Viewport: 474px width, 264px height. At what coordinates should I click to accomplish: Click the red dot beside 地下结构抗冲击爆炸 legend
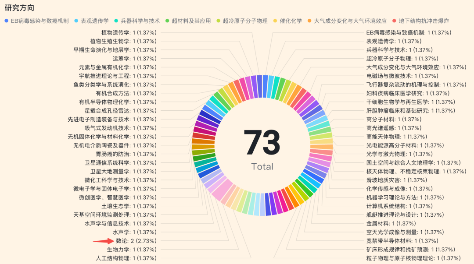click(394, 21)
